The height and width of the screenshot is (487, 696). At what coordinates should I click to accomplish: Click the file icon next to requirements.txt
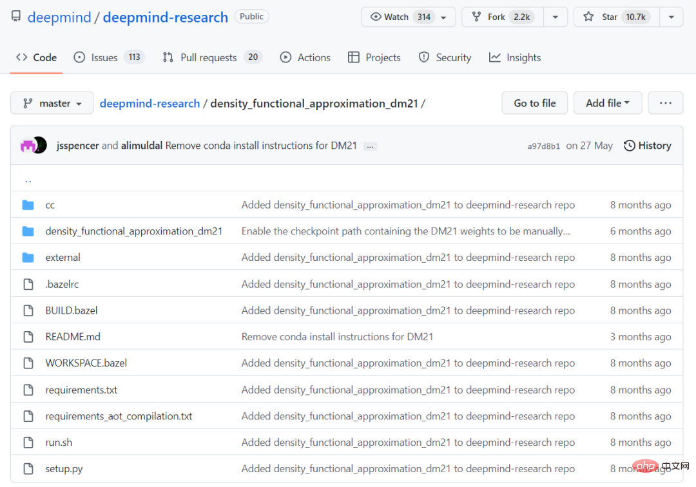[28, 390]
